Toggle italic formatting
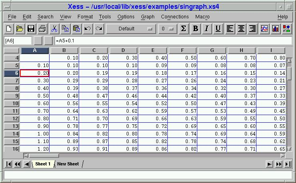296x183 pixels. 207,29
